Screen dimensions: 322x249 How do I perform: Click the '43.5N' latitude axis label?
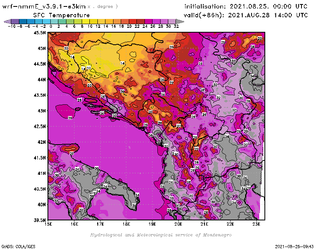[x=39, y=95]
